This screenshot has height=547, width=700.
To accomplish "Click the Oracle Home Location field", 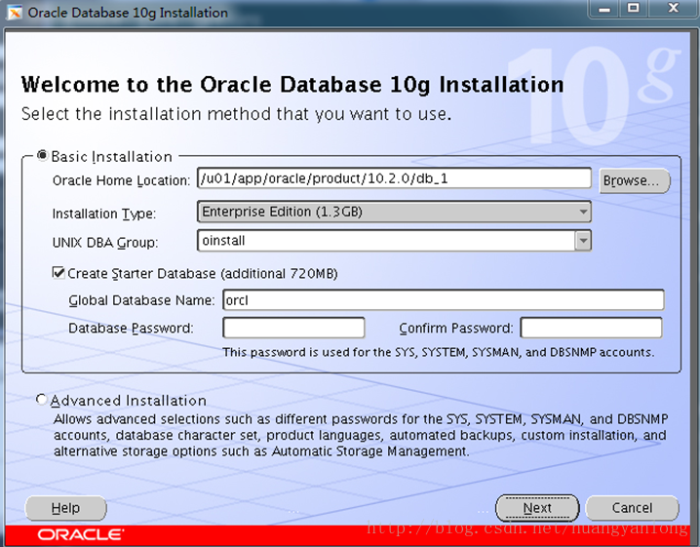I will [x=394, y=178].
